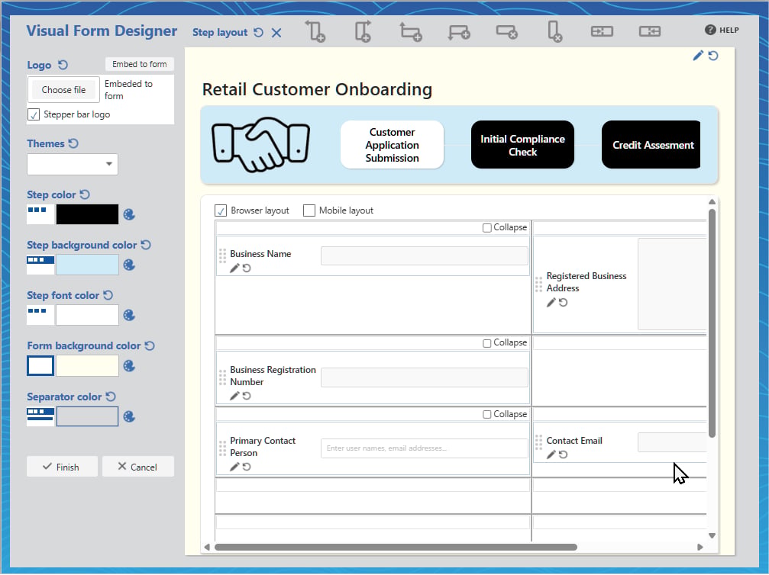
Task: Open the Themes dropdown
Action: pyautogui.click(x=73, y=164)
